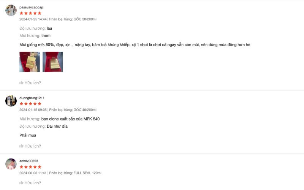The height and width of the screenshot is (190, 304).
Task: Click the star rating under anhnv00353
Action: tap(30, 167)
